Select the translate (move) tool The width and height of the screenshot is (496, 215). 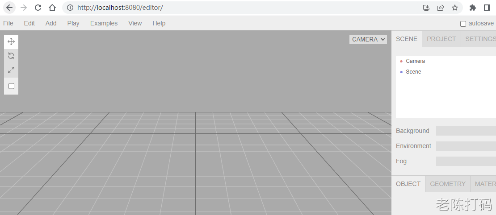tap(11, 41)
